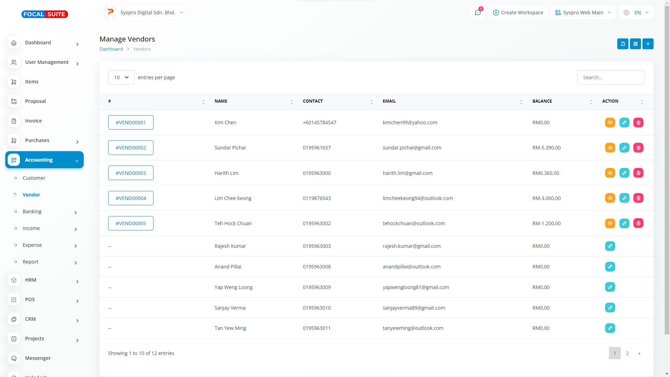This screenshot has width=670, height=377.
Task: Click the vendor Search field
Action: click(610, 77)
